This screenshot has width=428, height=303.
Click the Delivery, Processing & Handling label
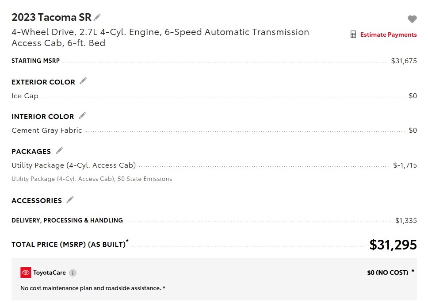67,220
